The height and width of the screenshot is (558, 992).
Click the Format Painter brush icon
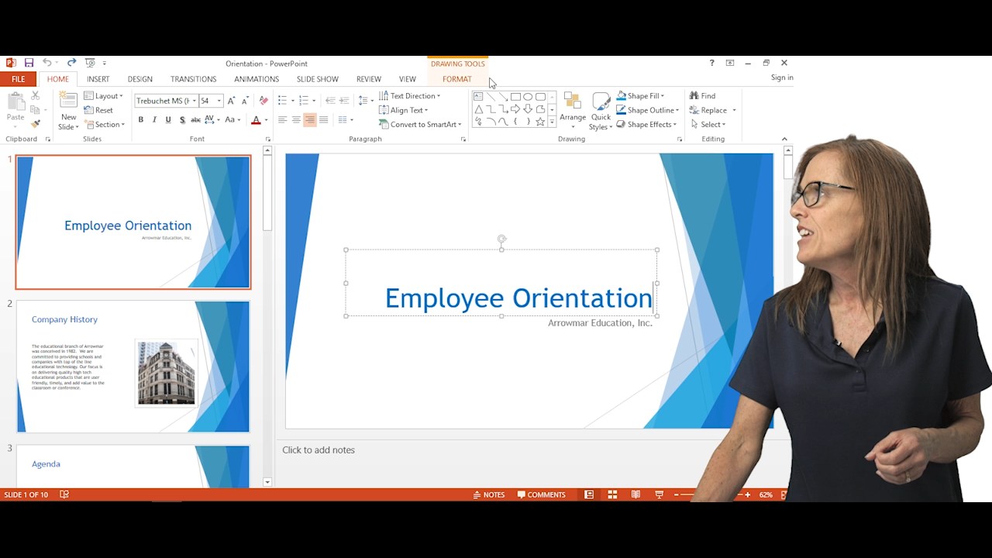36,124
